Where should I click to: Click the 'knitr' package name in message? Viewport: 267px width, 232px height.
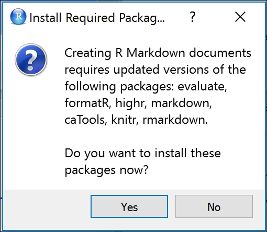pos(125,120)
